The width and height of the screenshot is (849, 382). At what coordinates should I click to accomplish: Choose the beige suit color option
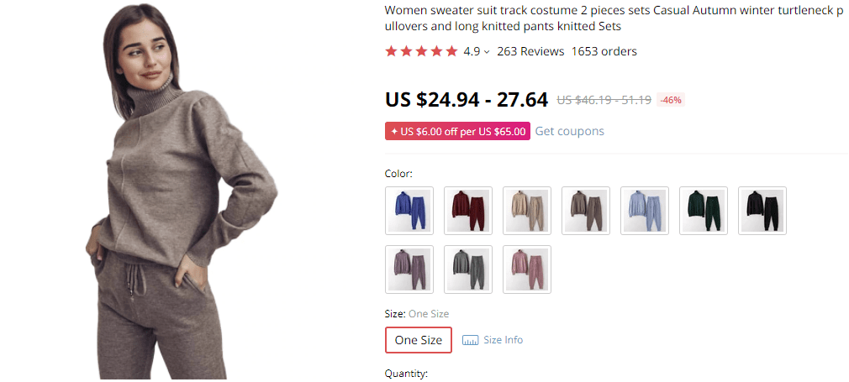point(527,211)
